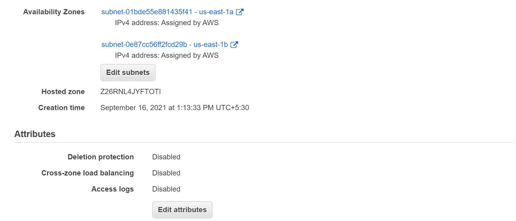
Task: Click IPv4 address text under us-east-1a subnet
Action: [x=166, y=23]
